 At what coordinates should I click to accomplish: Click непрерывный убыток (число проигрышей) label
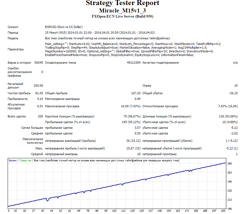point(172,149)
